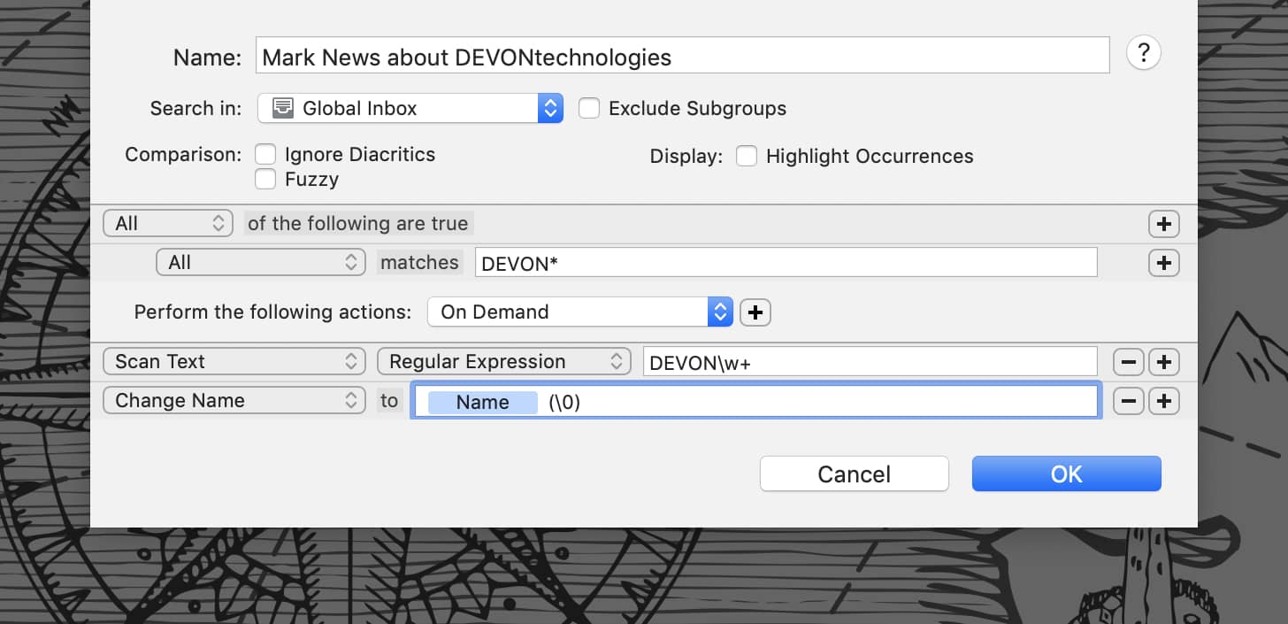Click the Highlight Occurrences label
The height and width of the screenshot is (624, 1288).
[x=870, y=156]
